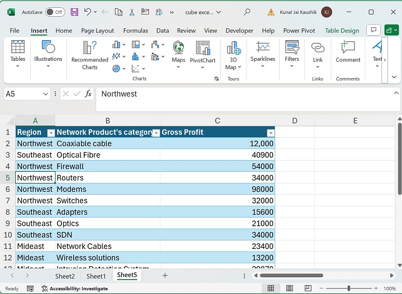Toggle the AutoSave switch
The height and width of the screenshot is (294, 402).
(x=55, y=12)
